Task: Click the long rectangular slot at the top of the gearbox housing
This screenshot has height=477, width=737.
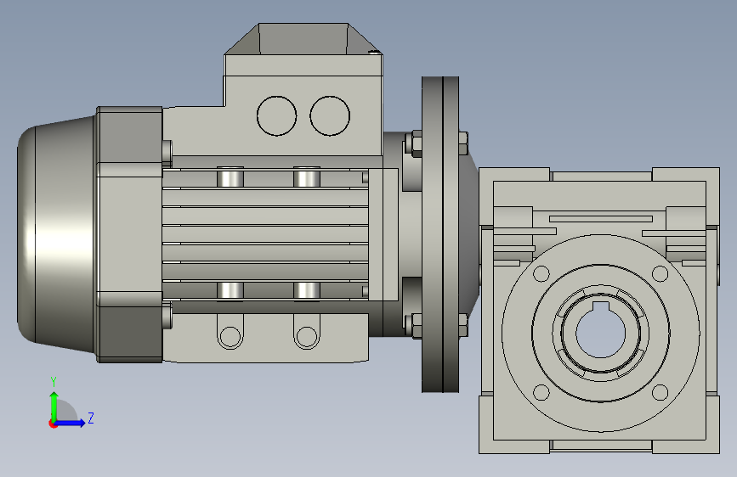Action: point(601,219)
